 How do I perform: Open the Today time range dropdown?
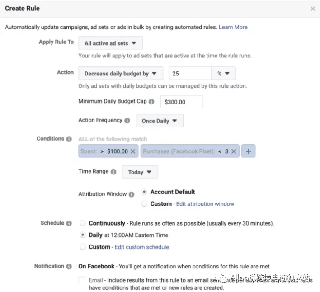(x=140, y=172)
